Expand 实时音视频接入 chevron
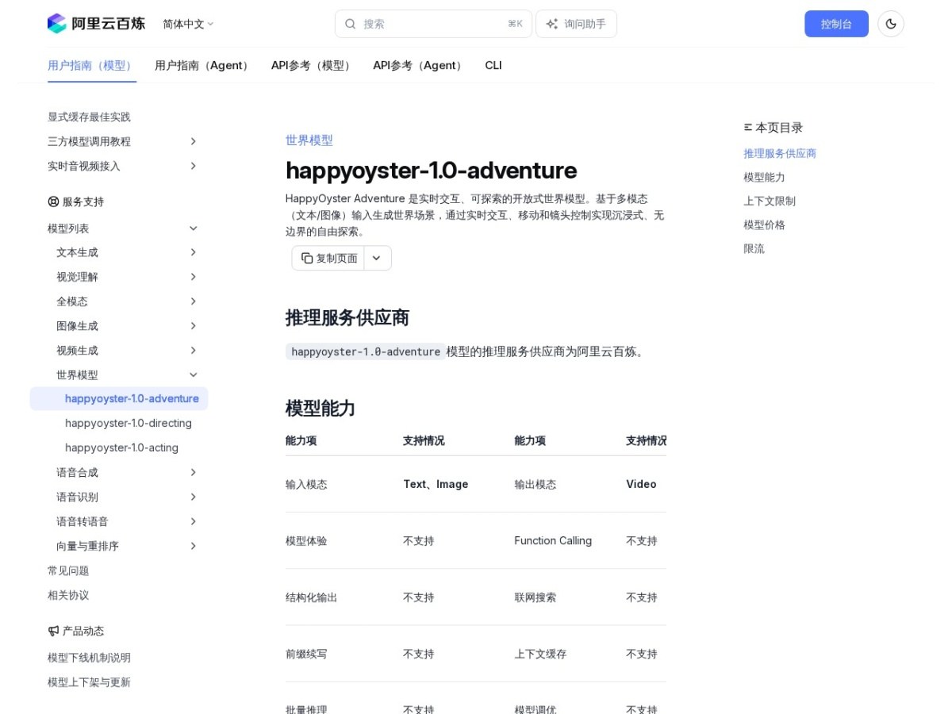Viewport: 952px width, 714px height. pos(193,166)
